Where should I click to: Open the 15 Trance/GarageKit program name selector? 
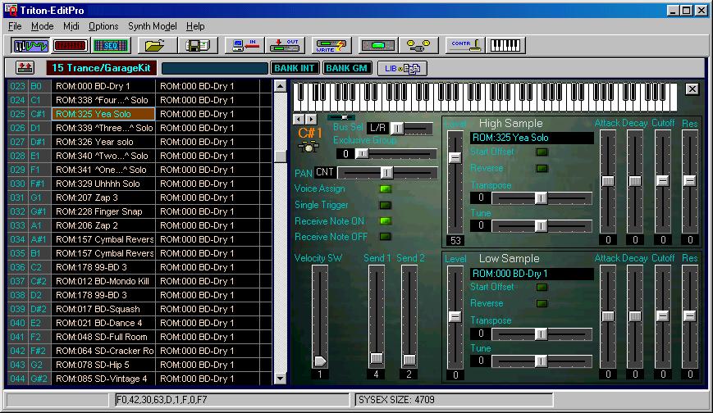(x=100, y=68)
